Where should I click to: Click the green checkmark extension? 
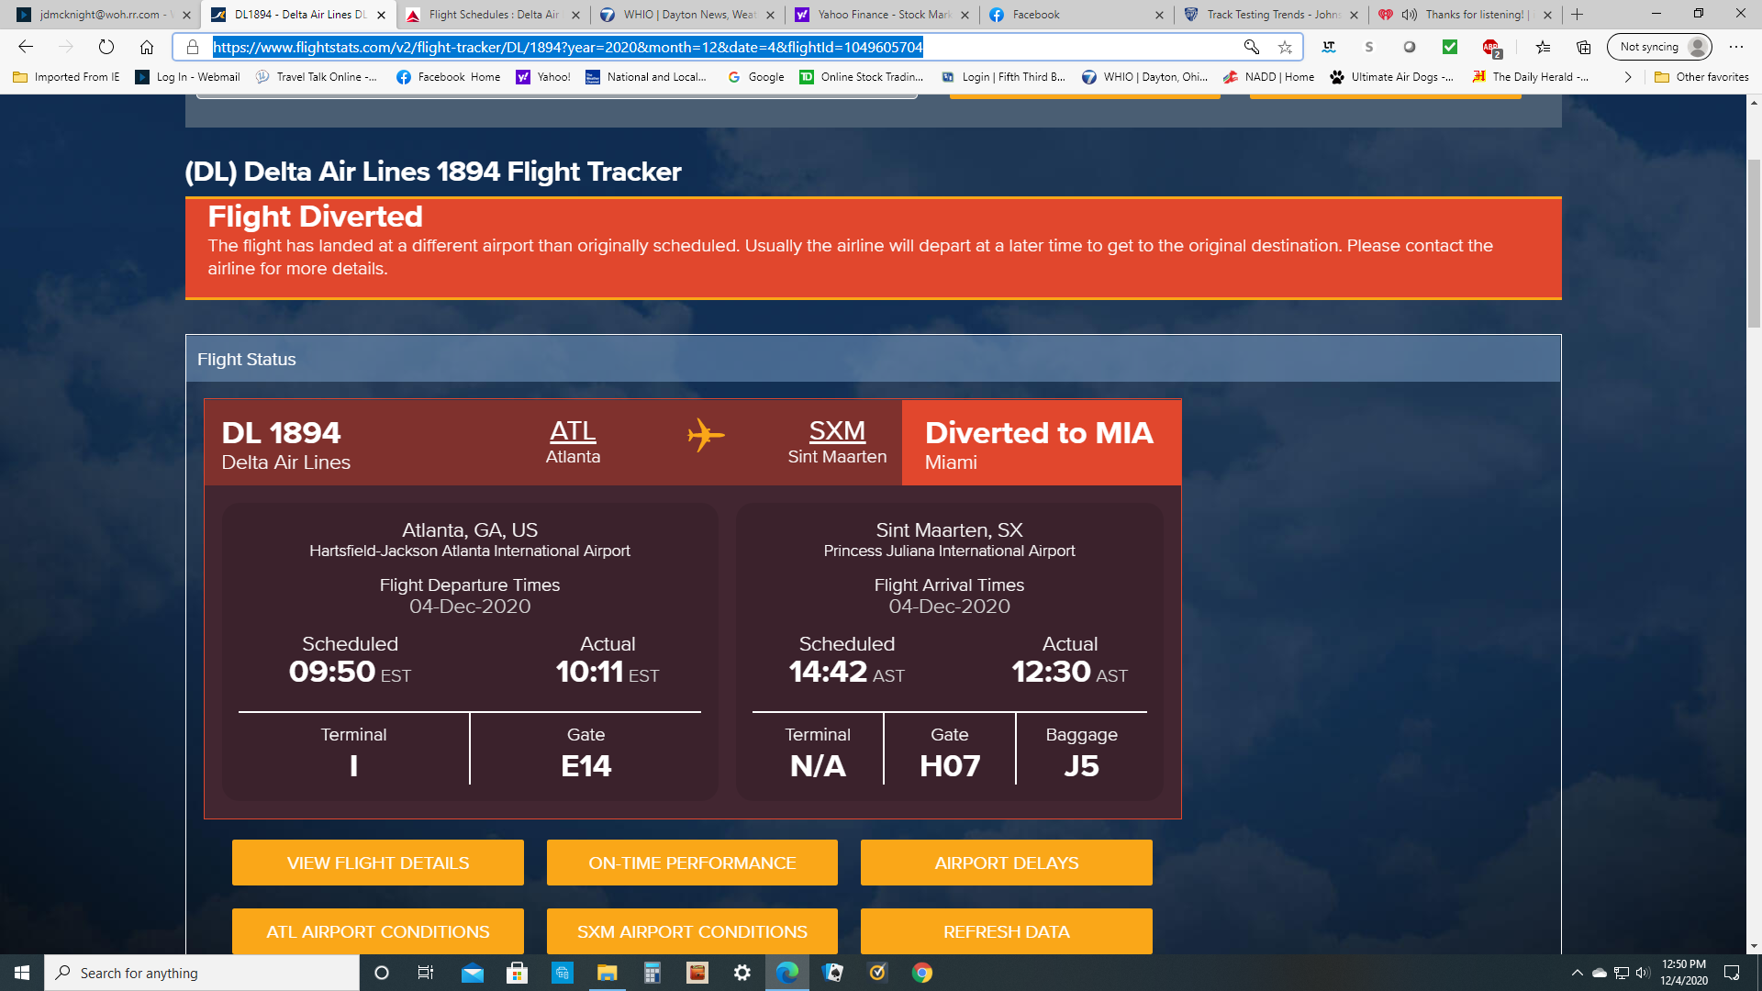(x=1450, y=47)
